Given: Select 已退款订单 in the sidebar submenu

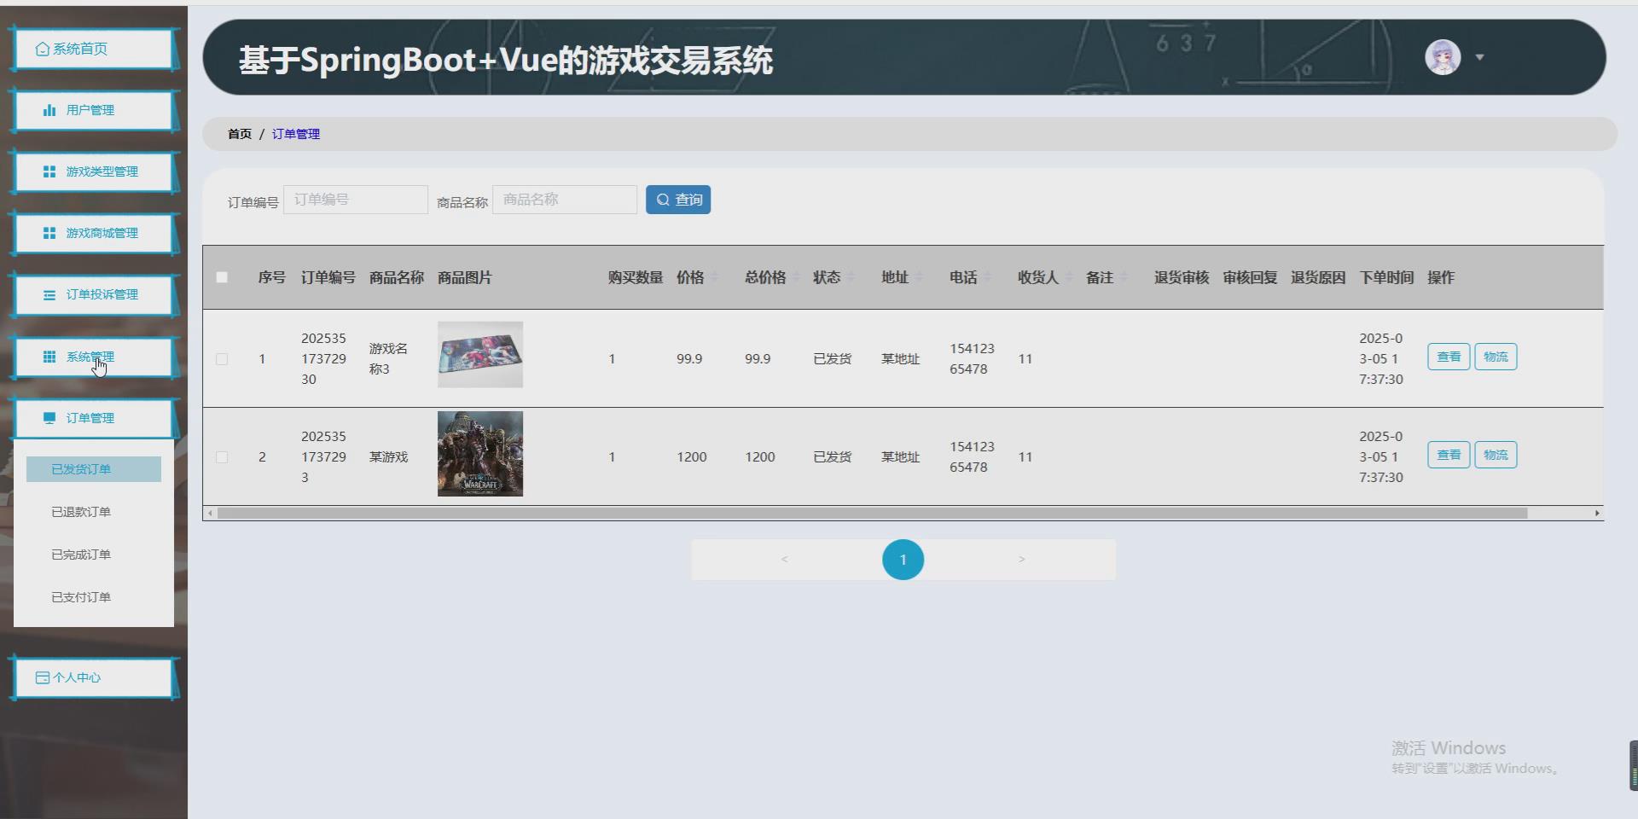Looking at the screenshot, I should coord(81,512).
